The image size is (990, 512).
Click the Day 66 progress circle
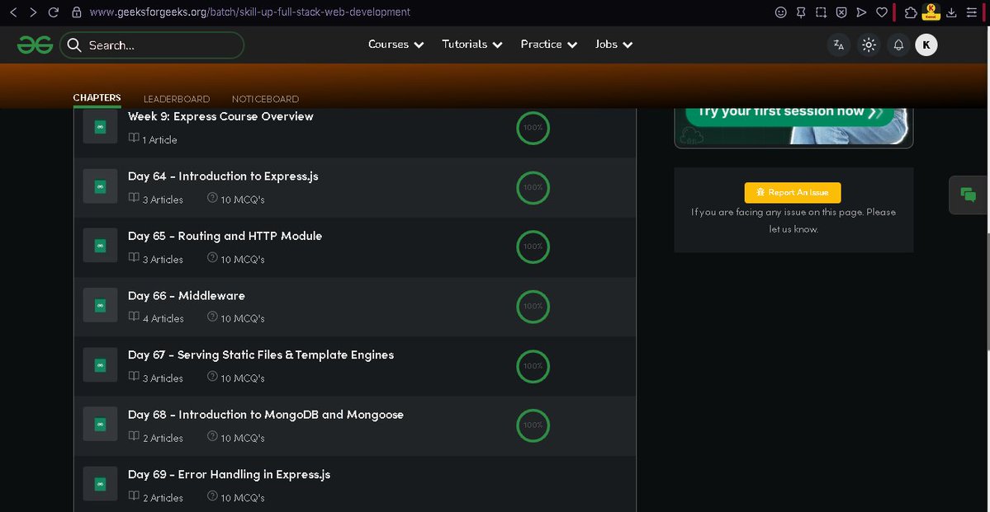coord(533,306)
